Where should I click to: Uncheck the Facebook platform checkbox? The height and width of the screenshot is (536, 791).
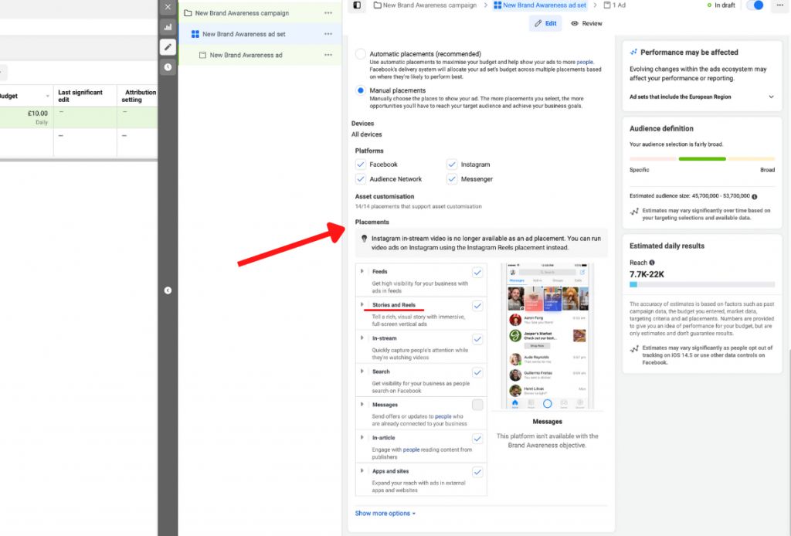(360, 165)
